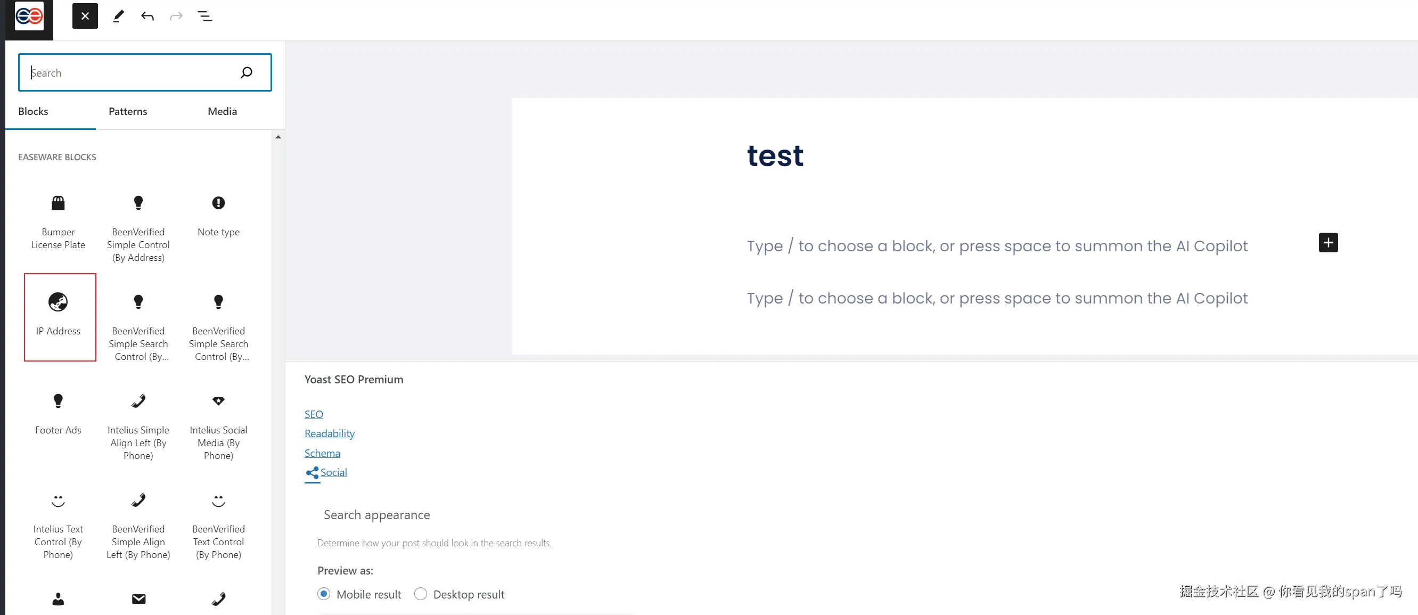Image resolution: width=1418 pixels, height=615 pixels.
Task: Select the pencil Tools icon
Action: pos(118,16)
